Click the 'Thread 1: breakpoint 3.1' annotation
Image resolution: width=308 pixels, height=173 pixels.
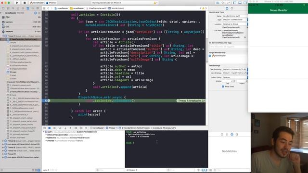(x=191, y=100)
